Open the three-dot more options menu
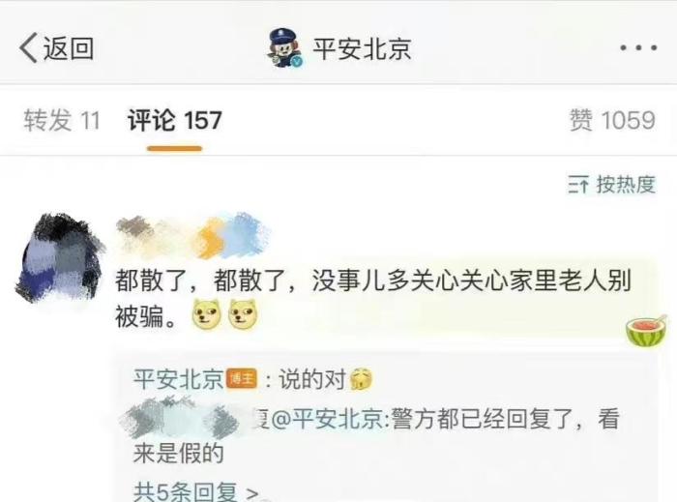 pyautogui.click(x=638, y=48)
